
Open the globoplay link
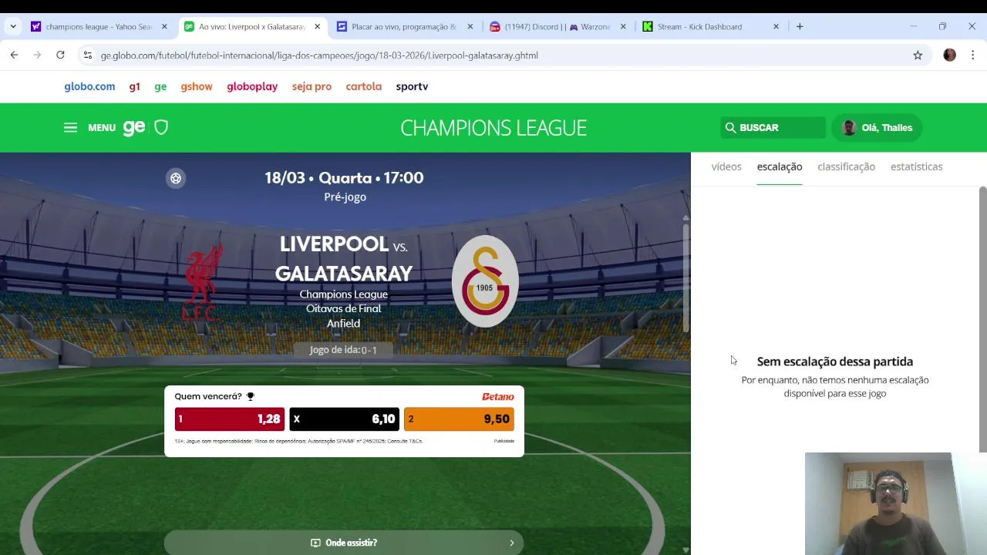tap(252, 86)
